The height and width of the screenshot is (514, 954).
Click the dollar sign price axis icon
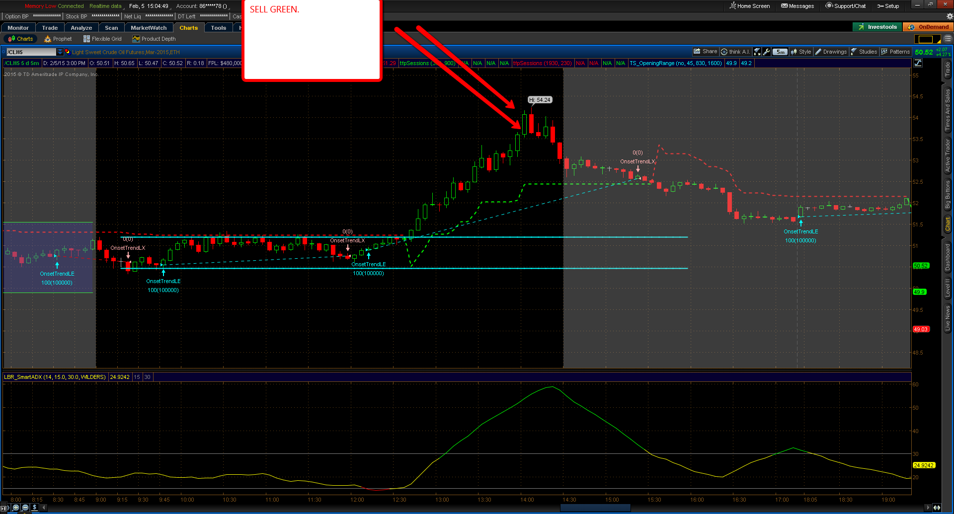tap(34, 508)
